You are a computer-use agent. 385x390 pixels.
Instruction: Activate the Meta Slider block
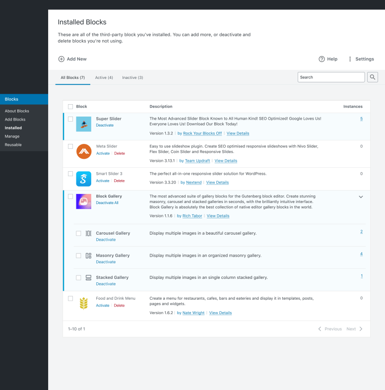tap(103, 153)
